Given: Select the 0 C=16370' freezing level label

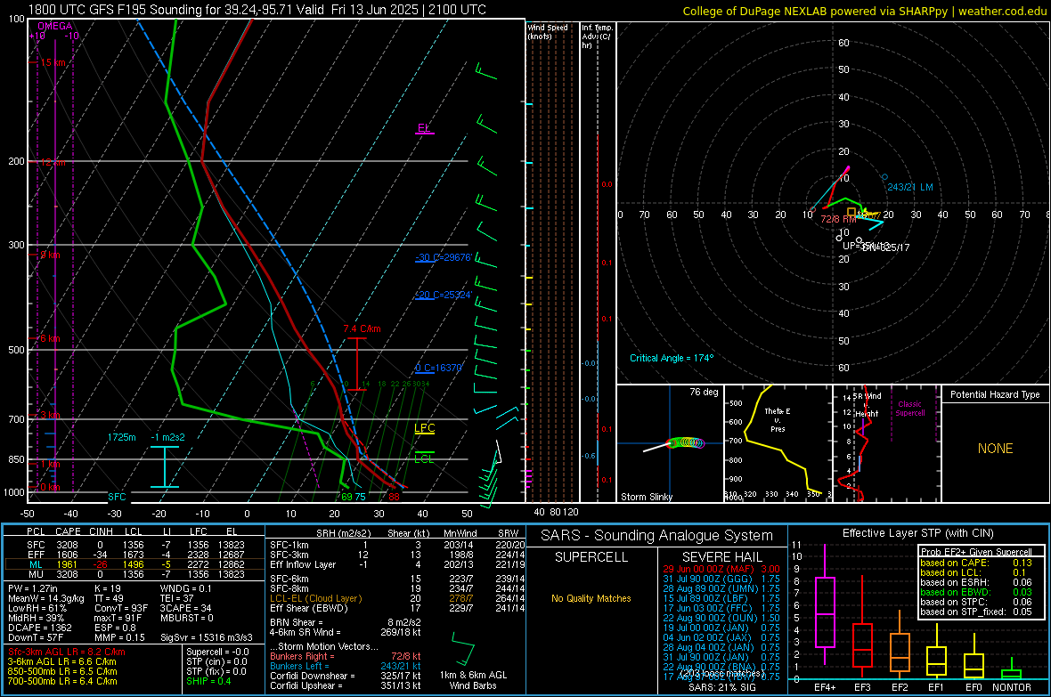Looking at the screenshot, I should (x=438, y=368).
